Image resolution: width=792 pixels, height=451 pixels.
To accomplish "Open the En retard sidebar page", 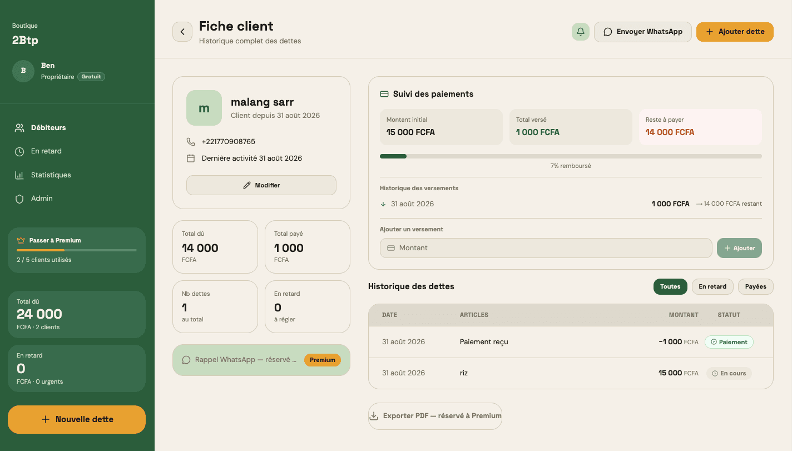I will [77, 151].
